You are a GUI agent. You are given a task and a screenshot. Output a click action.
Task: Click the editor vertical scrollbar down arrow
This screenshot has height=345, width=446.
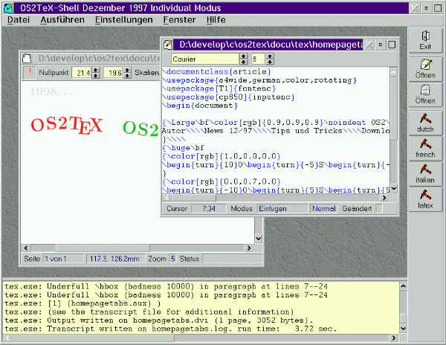click(x=394, y=189)
